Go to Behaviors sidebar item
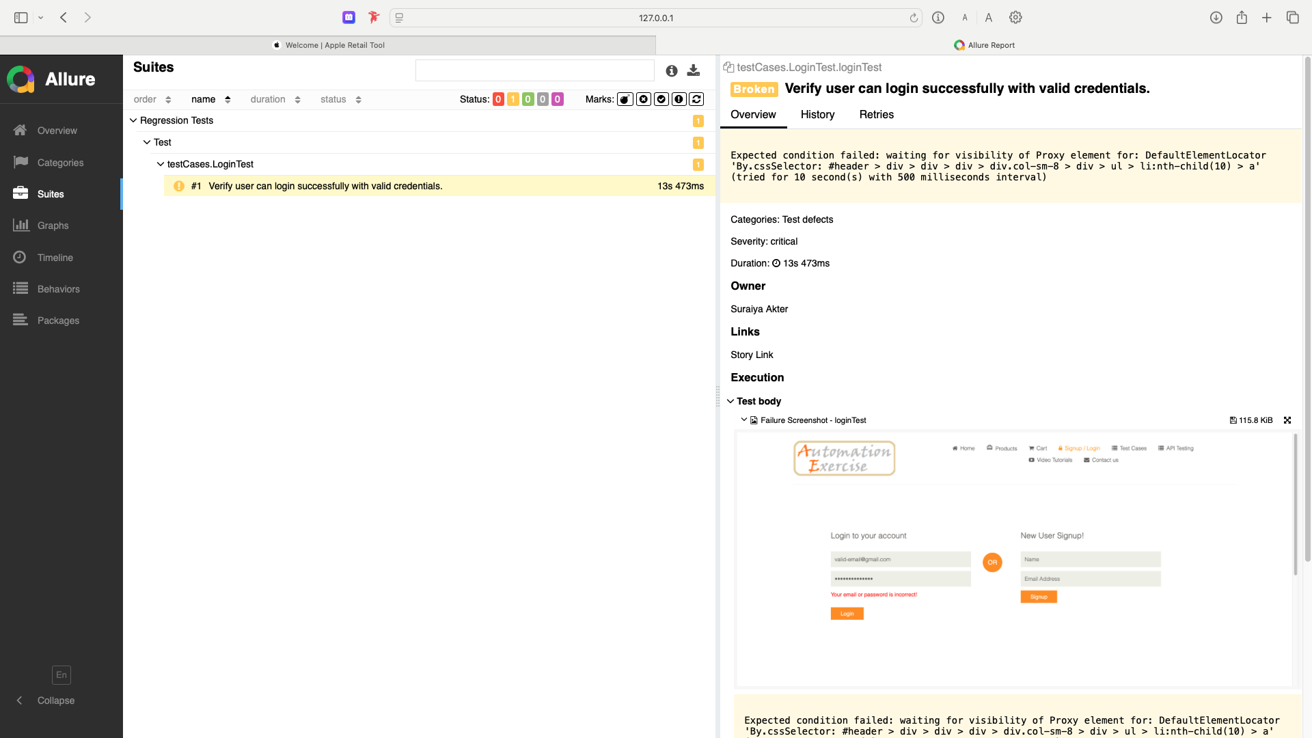This screenshot has width=1312, height=738. 58,289
